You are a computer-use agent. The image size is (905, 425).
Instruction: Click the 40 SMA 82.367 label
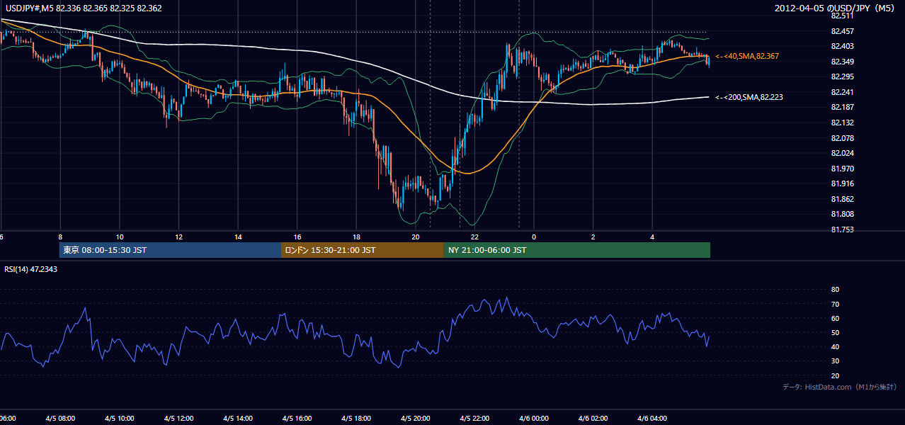click(747, 56)
